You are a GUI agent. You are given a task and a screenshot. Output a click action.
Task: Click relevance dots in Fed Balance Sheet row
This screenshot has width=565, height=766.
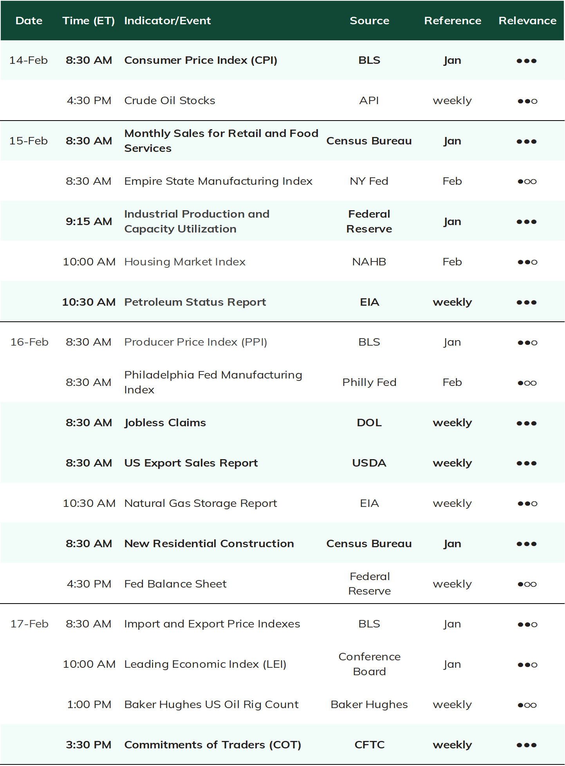pos(527,584)
